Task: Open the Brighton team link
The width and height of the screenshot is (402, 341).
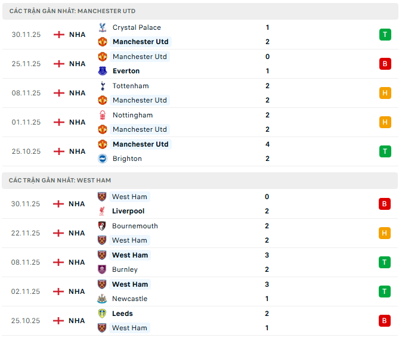Action: [127, 159]
